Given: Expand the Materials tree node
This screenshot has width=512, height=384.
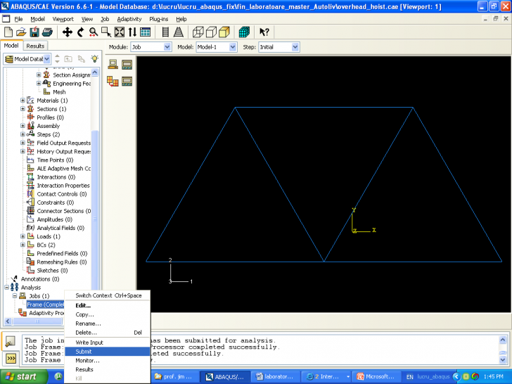Looking at the screenshot, I should pos(23,101).
